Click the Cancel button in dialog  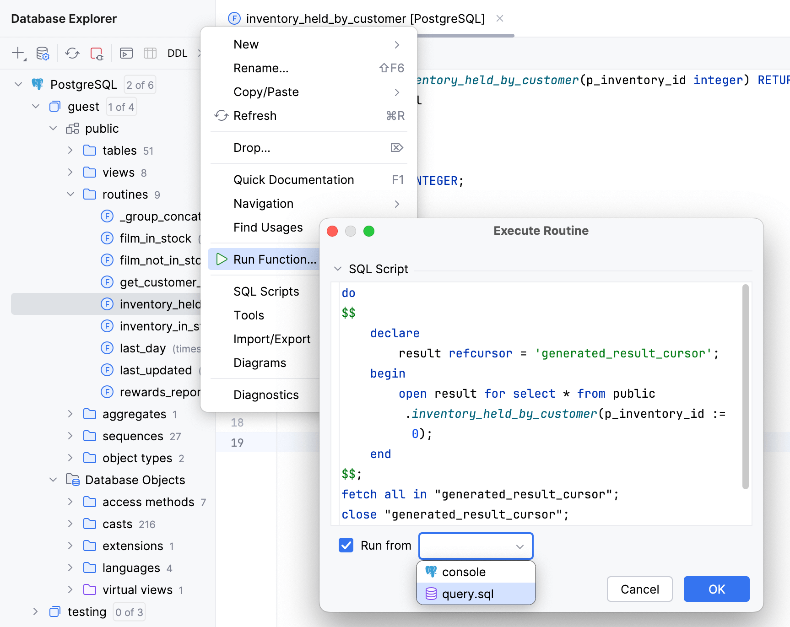[639, 589]
